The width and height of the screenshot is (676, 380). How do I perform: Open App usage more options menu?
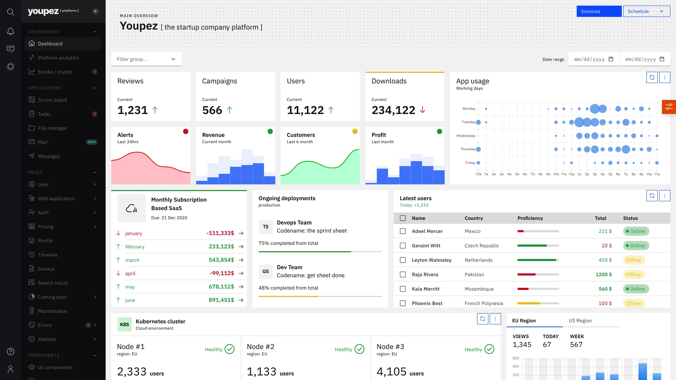[665, 77]
